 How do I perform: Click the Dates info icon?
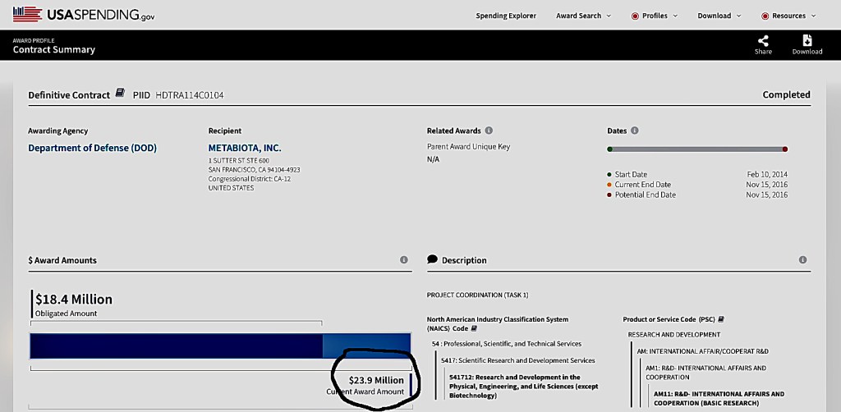click(635, 130)
